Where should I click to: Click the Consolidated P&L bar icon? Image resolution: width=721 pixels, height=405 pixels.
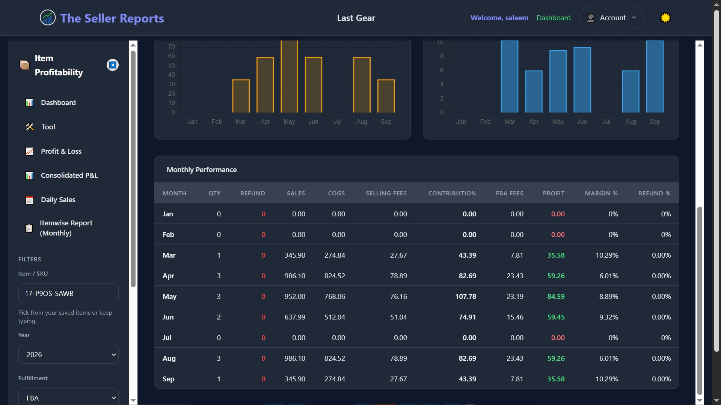pyautogui.click(x=30, y=175)
